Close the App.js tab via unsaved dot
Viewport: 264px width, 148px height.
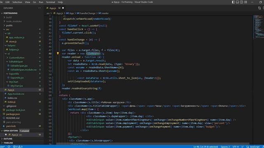point(63,8)
